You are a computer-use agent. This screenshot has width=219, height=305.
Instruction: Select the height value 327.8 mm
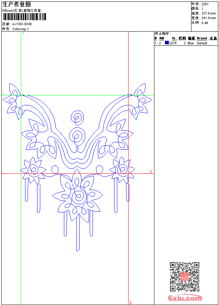click(208, 13)
